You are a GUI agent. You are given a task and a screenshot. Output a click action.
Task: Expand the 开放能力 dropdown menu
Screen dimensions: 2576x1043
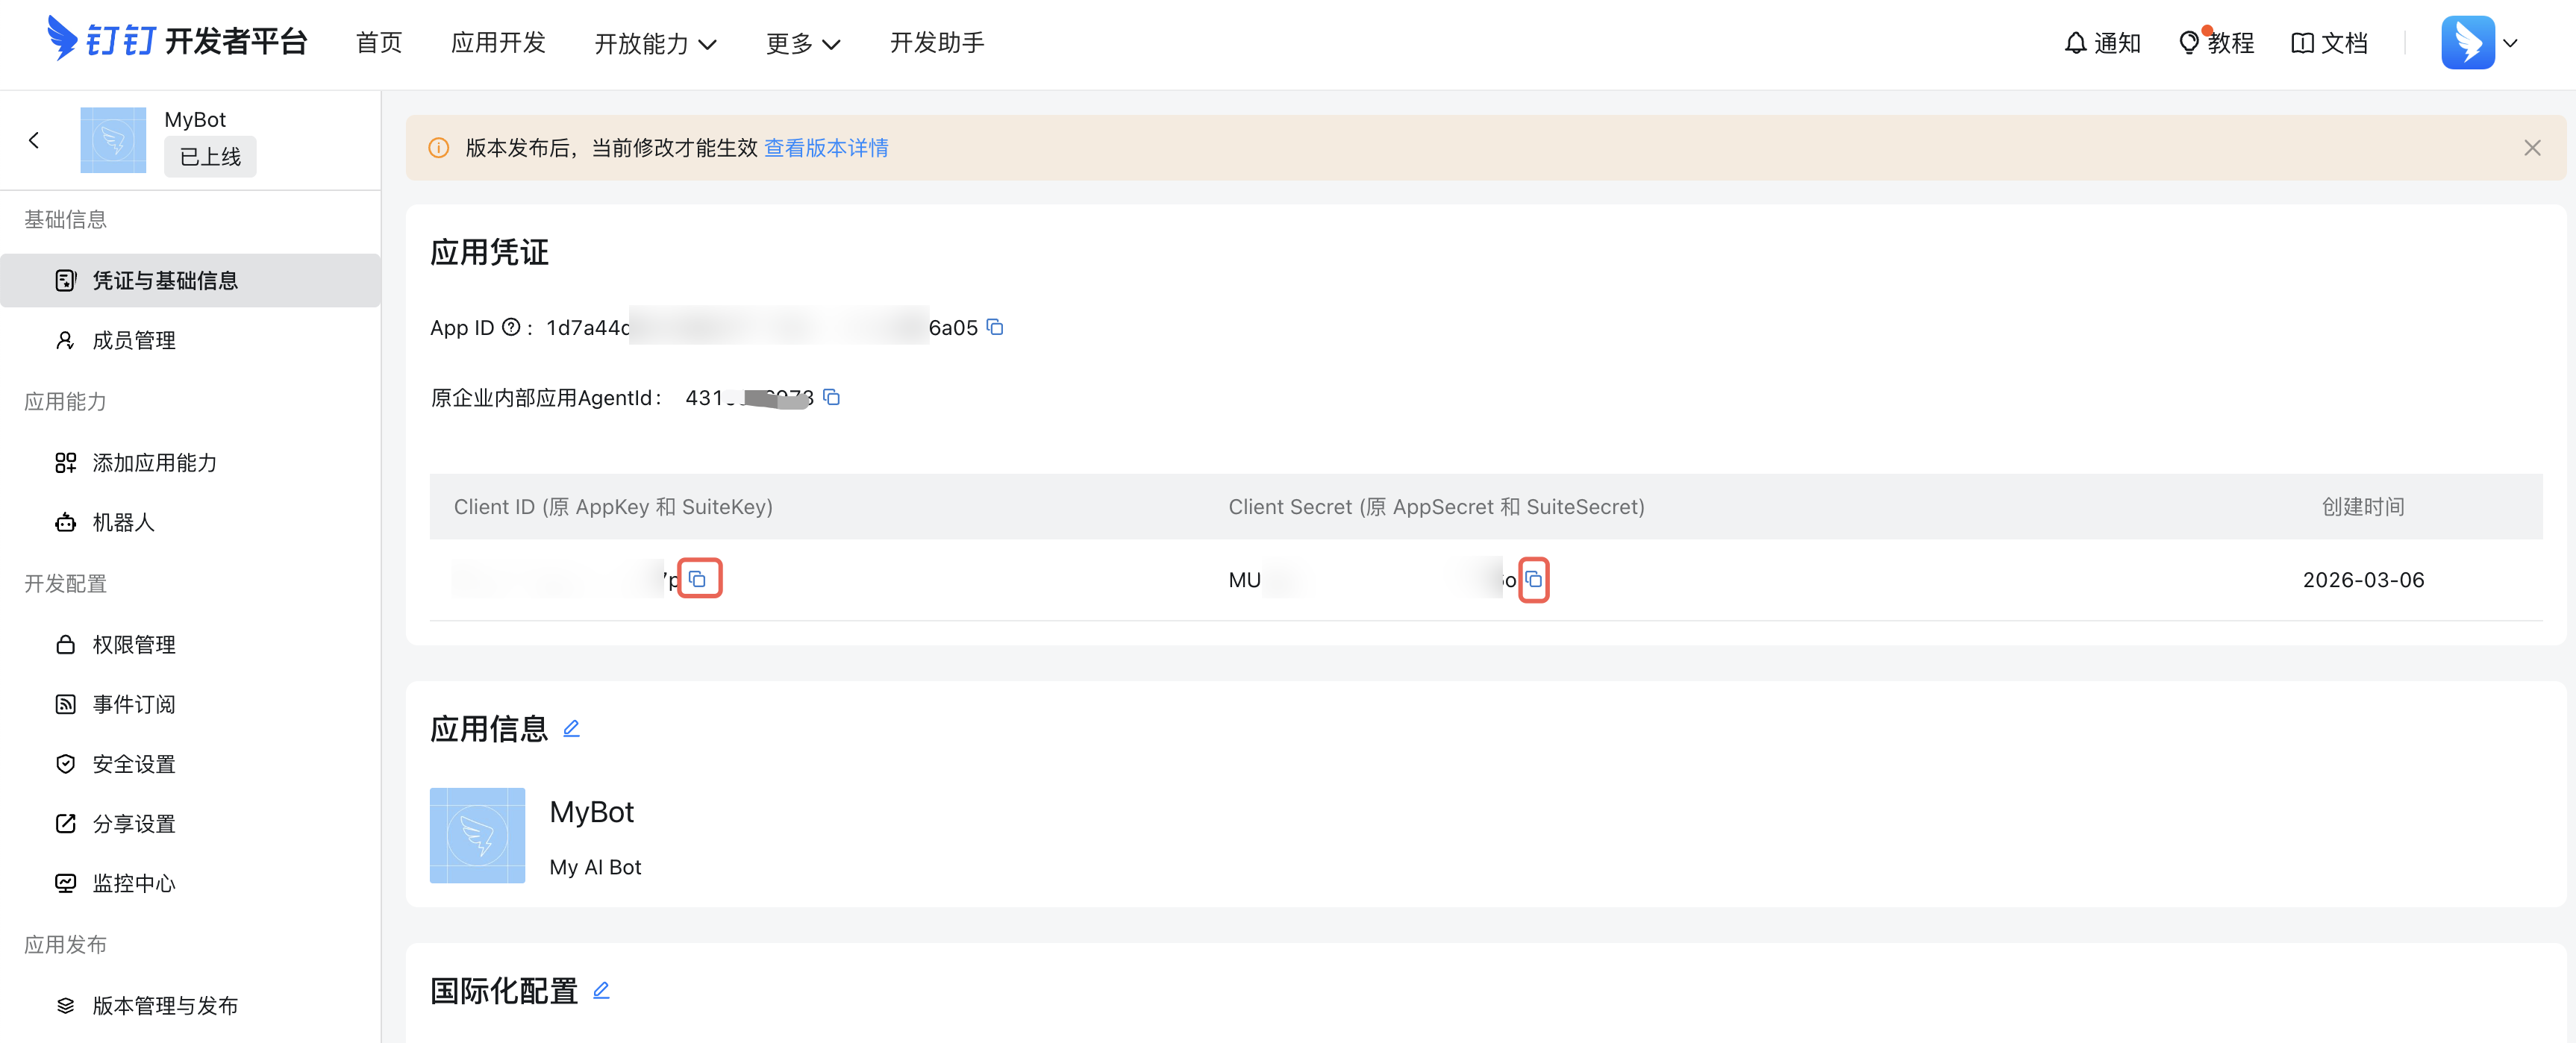coord(655,43)
